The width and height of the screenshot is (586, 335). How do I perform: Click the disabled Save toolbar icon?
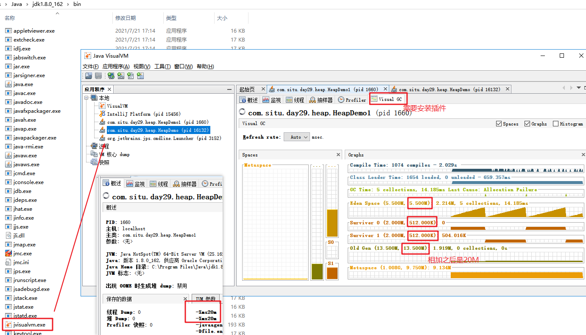(x=98, y=76)
